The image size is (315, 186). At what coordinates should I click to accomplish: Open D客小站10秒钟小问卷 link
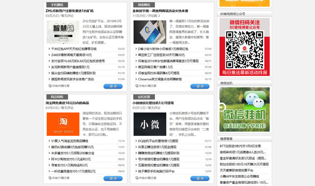[163, 49]
